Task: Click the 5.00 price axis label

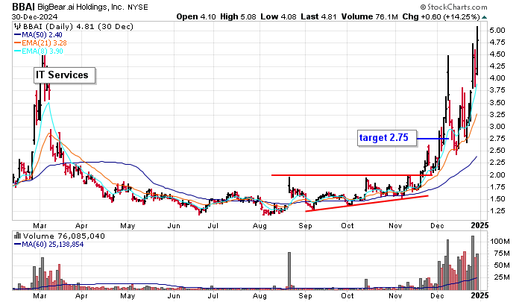Action: [x=497, y=31]
